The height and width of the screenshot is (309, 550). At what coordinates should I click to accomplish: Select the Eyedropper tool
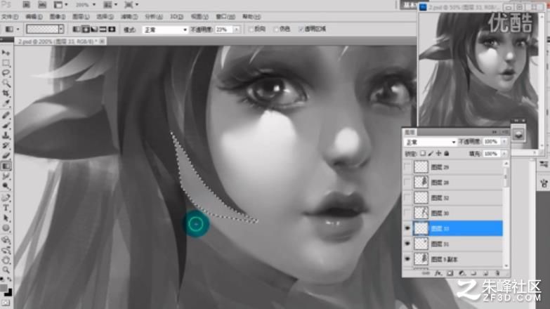pyautogui.click(x=6, y=103)
